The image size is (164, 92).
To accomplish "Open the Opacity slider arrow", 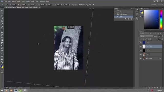I will click(162, 36).
